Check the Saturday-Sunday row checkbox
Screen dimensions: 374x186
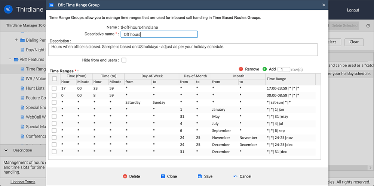54,102
